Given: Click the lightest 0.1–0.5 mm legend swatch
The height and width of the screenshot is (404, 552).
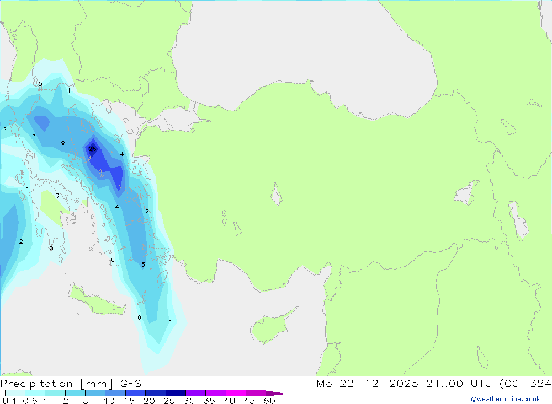Looking at the screenshot, I should point(15,393).
